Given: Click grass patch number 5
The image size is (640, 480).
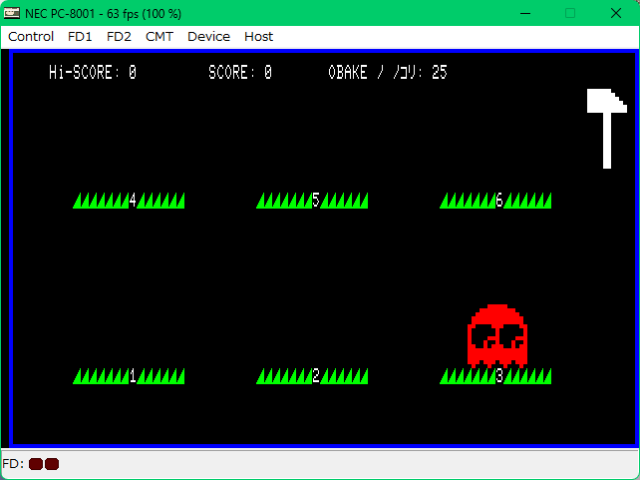Looking at the screenshot, I should (x=312, y=201).
